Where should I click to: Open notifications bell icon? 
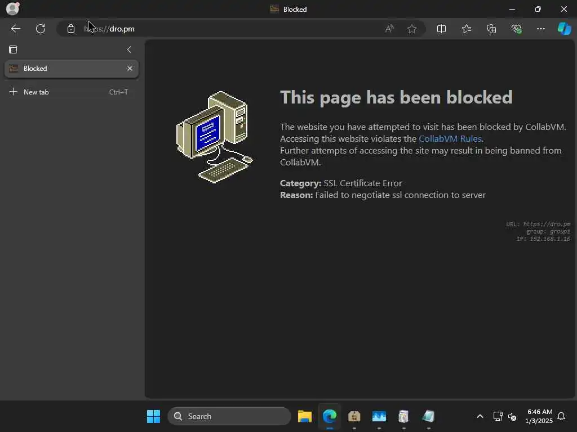561,416
